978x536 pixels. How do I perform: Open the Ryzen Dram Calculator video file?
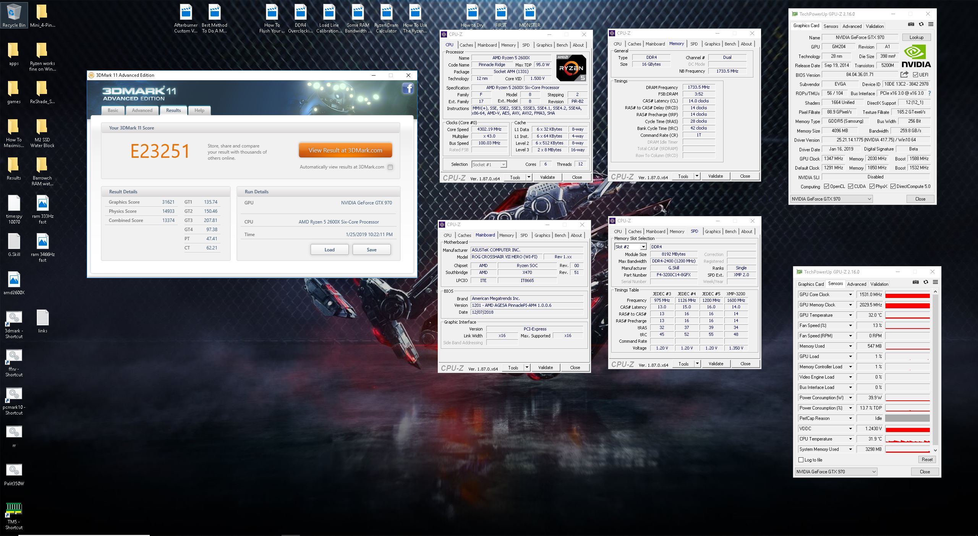point(386,19)
